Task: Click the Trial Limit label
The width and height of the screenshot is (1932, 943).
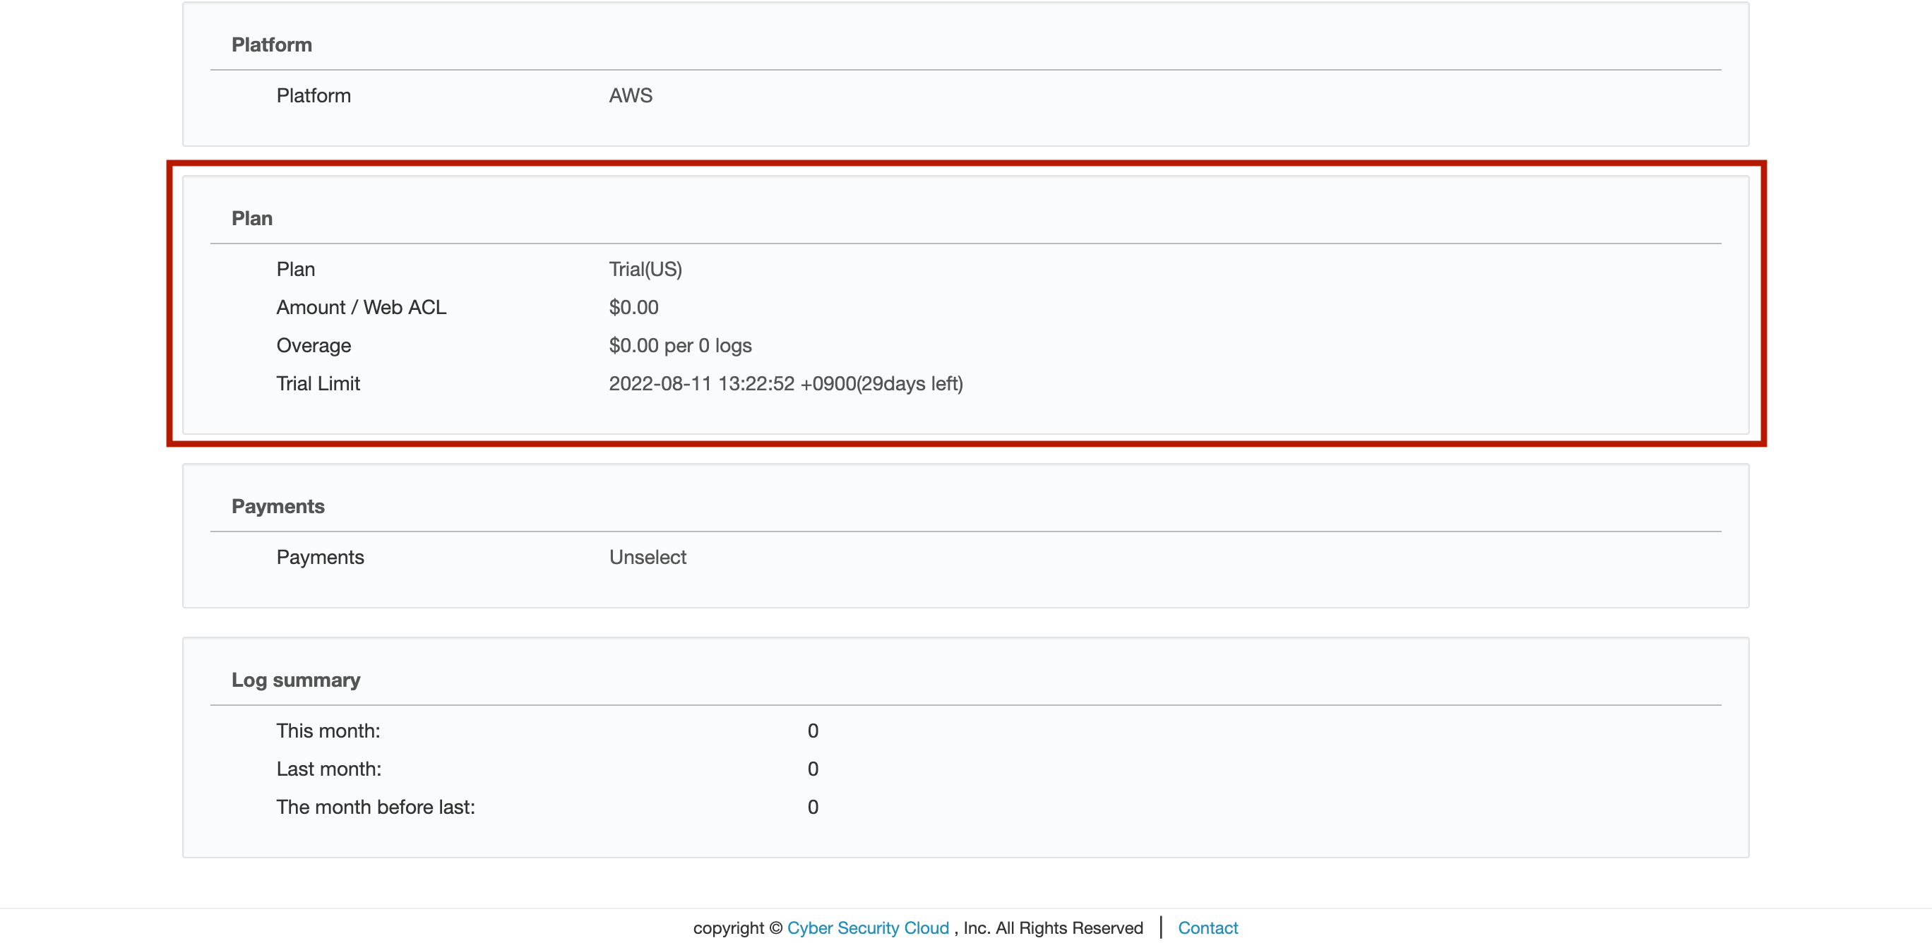Action: click(x=318, y=384)
